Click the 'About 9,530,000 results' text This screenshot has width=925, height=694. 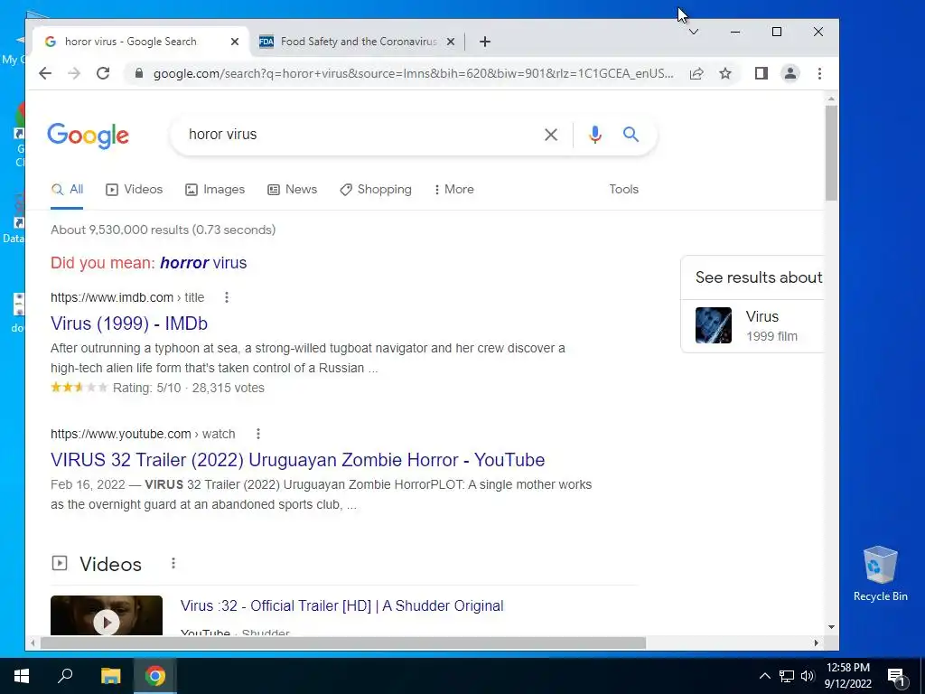tap(164, 230)
